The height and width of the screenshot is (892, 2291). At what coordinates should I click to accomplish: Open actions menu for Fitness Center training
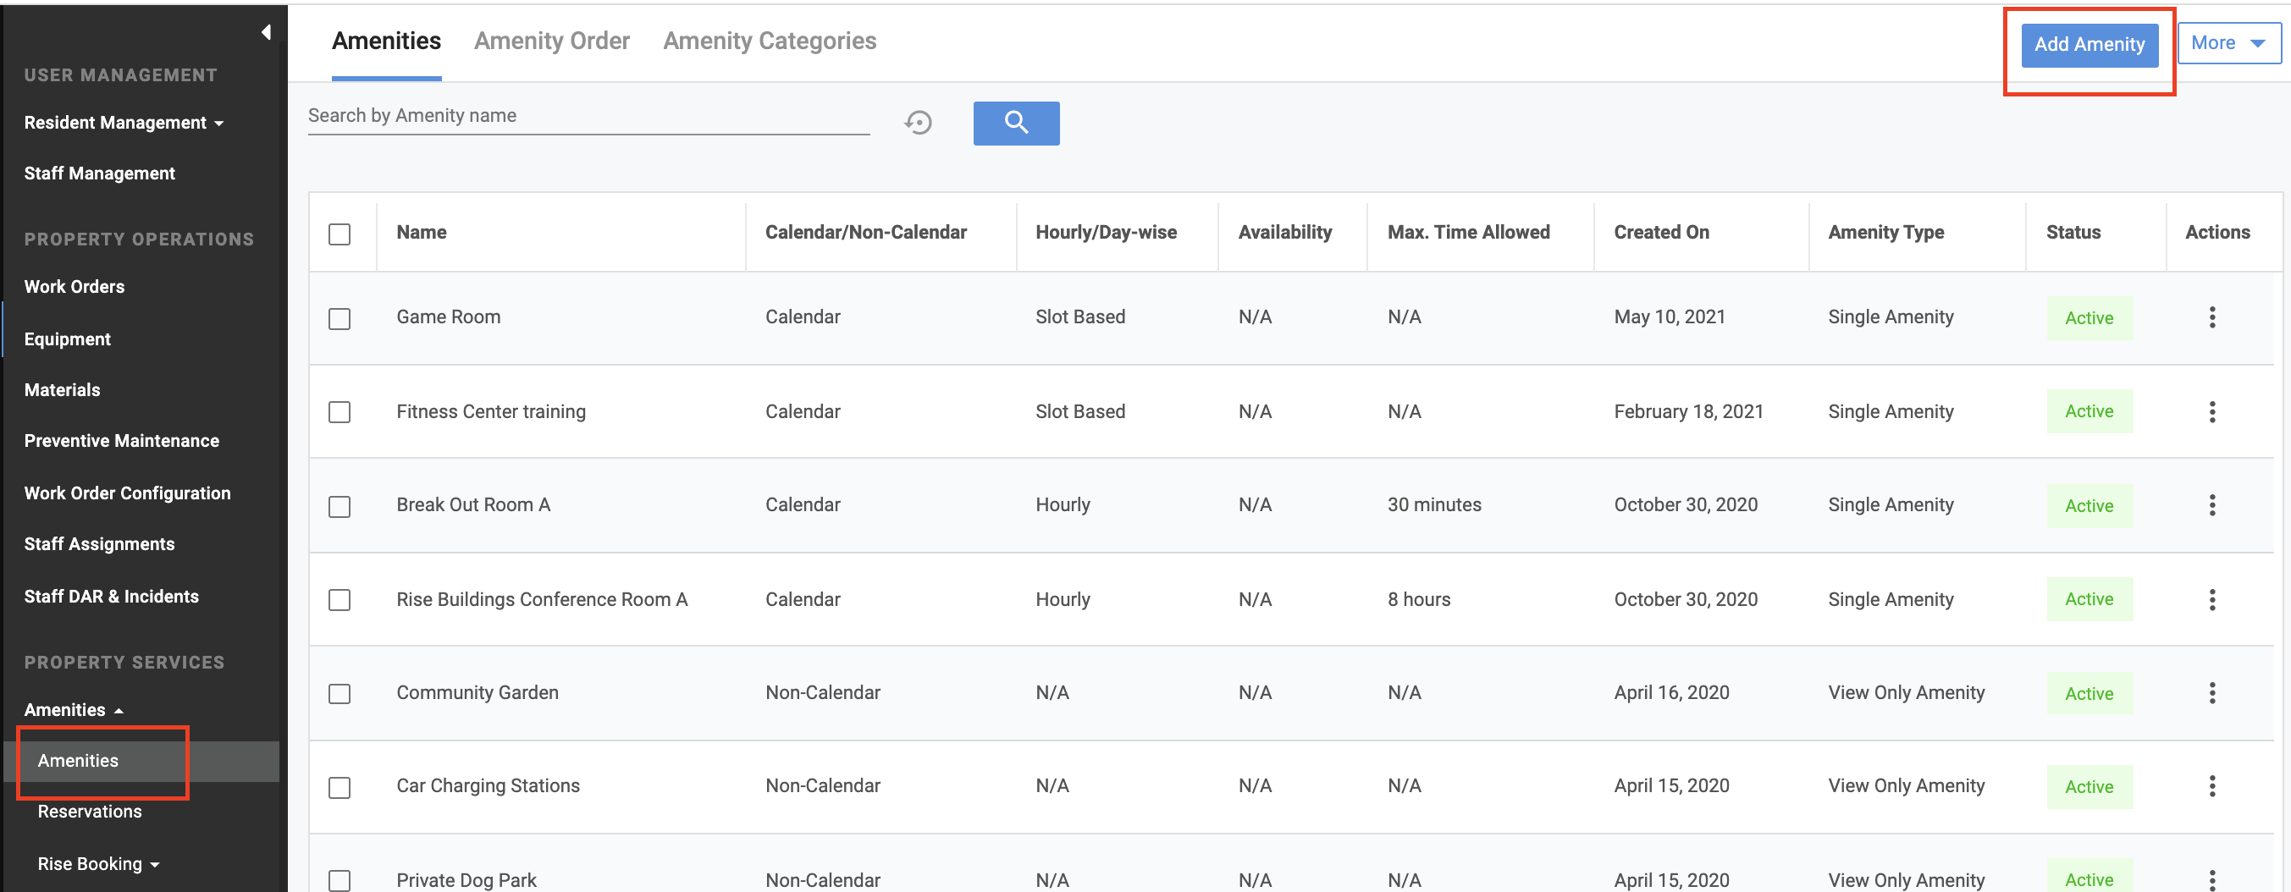2212,412
